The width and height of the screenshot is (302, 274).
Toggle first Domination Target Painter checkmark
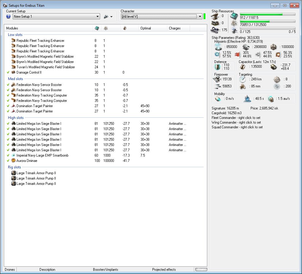tap(8, 106)
